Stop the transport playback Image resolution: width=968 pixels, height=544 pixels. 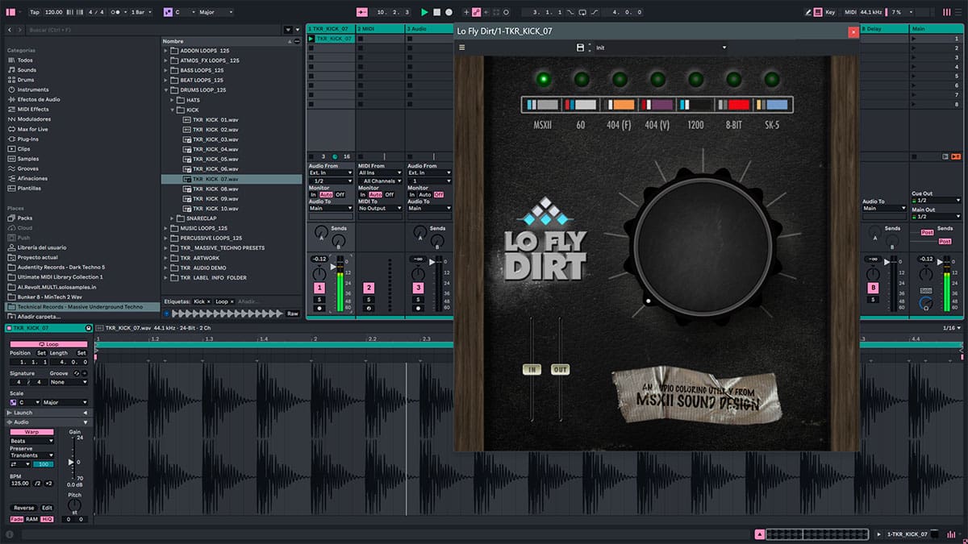click(x=436, y=12)
